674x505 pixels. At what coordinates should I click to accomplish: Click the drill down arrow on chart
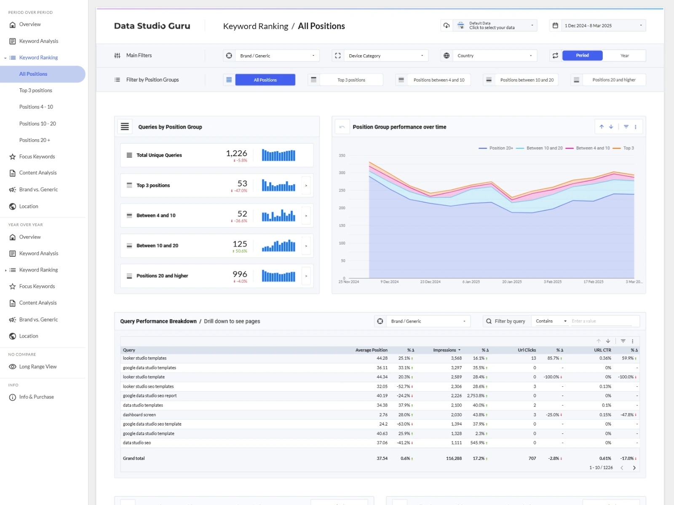tap(611, 127)
